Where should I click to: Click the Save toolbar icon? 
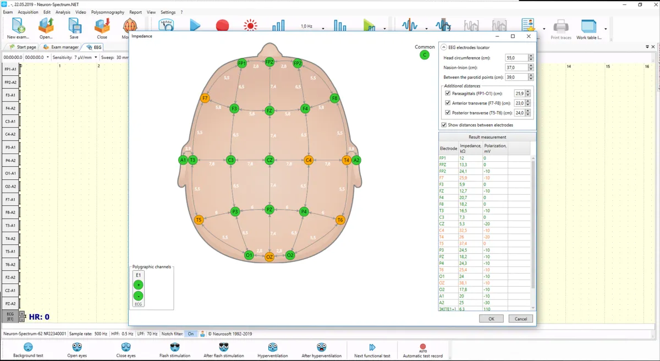coord(74,26)
